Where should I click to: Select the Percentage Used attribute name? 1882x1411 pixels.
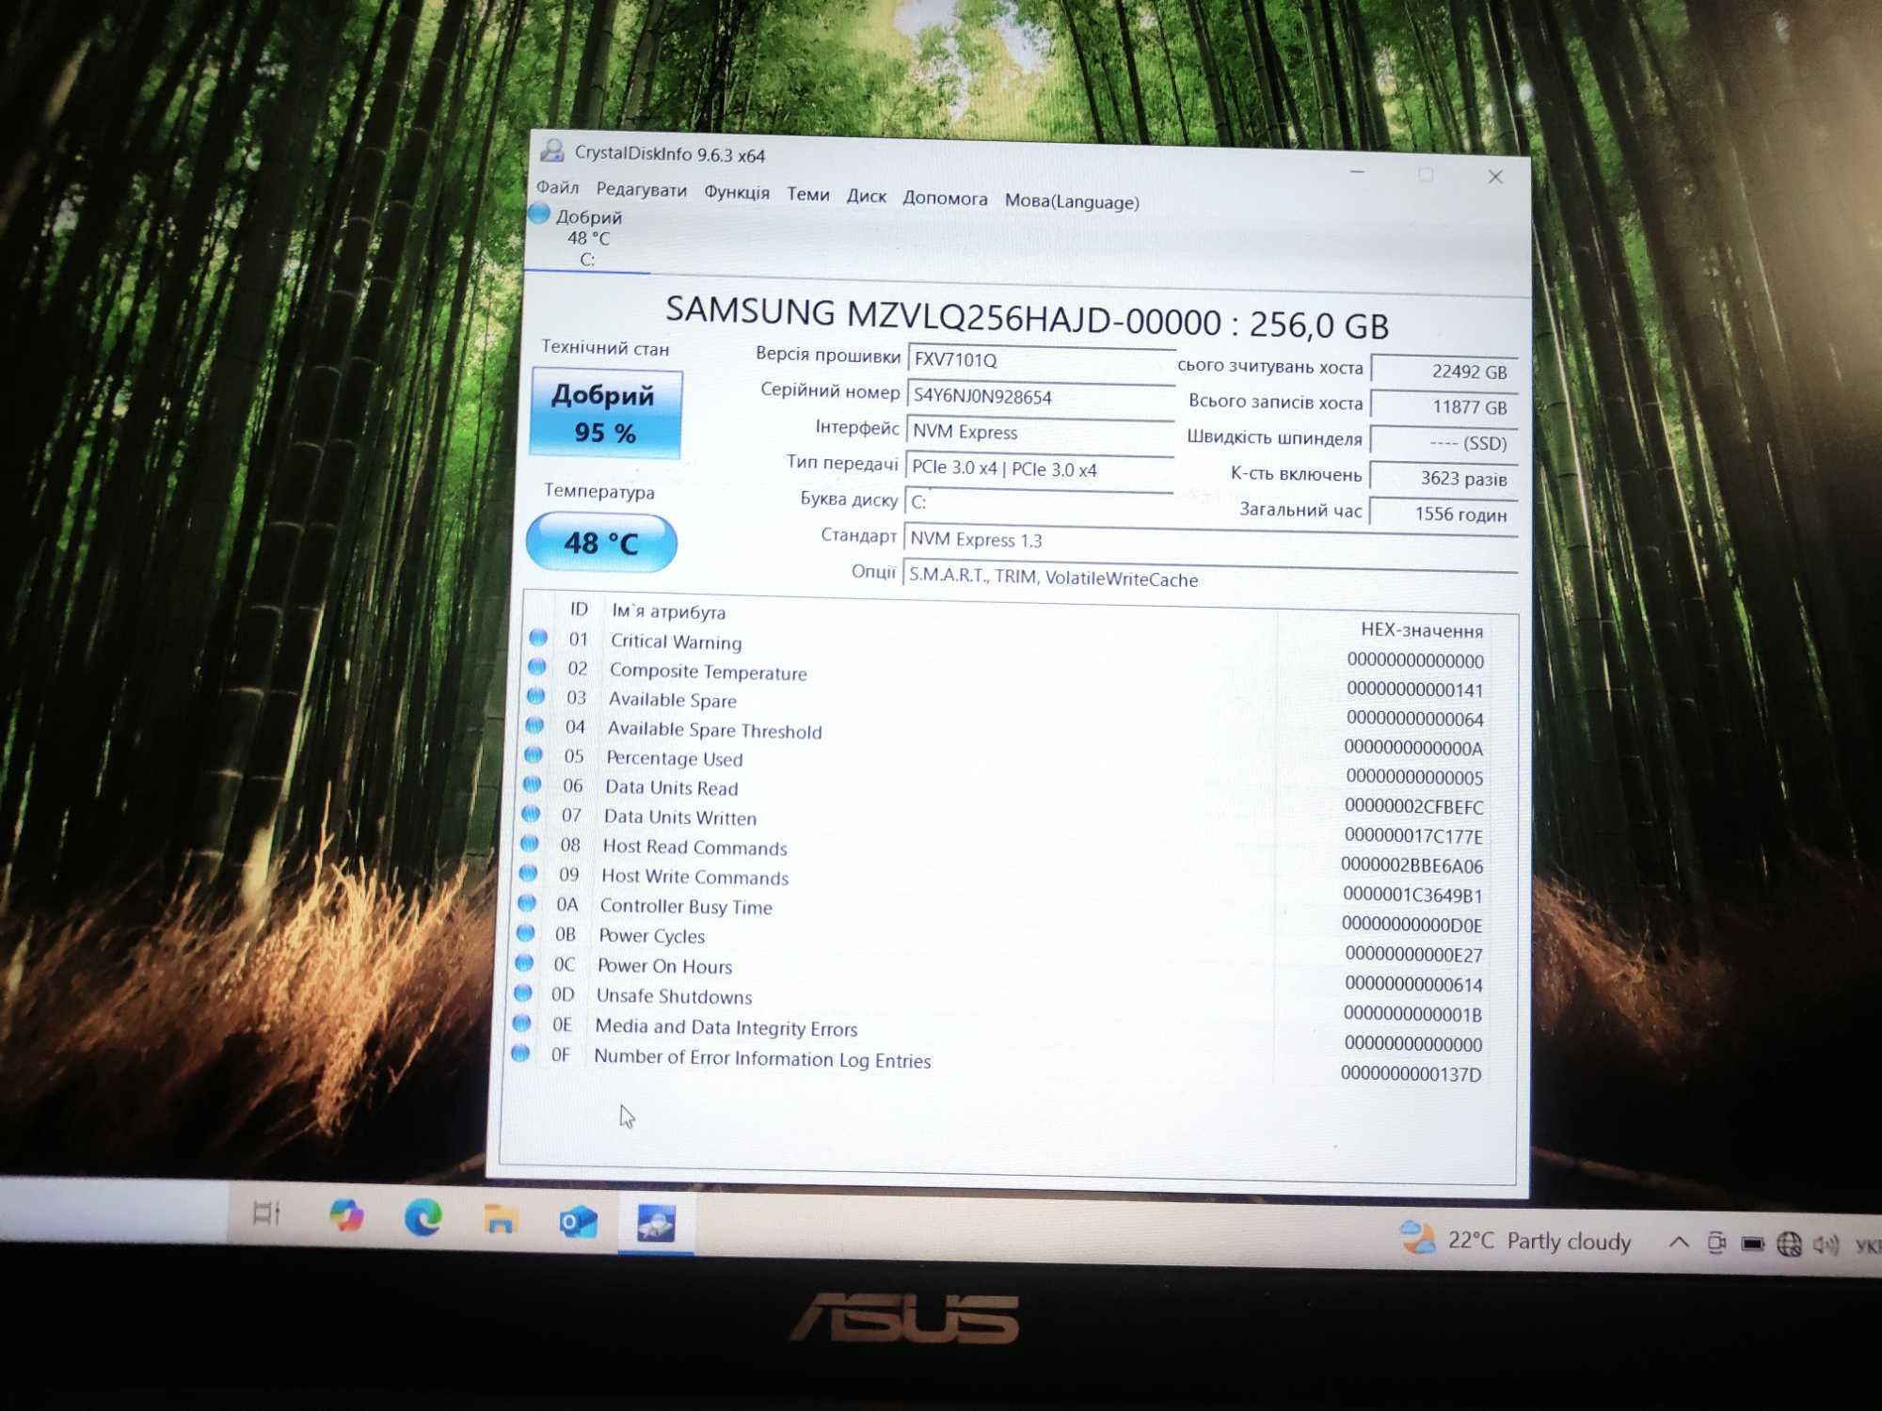[674, 758]
